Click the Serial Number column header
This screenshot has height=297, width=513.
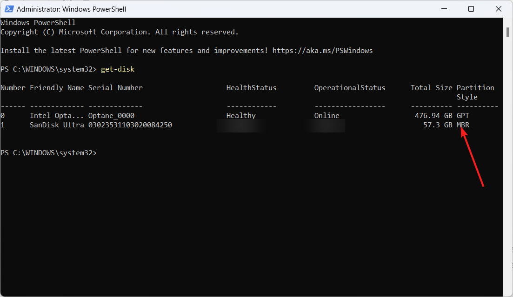click(x=115, y=87)
